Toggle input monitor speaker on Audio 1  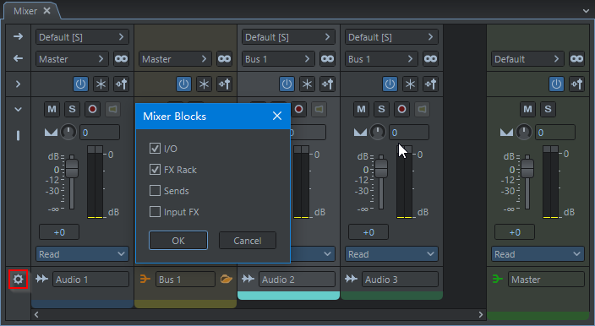[x=112, y=109]
